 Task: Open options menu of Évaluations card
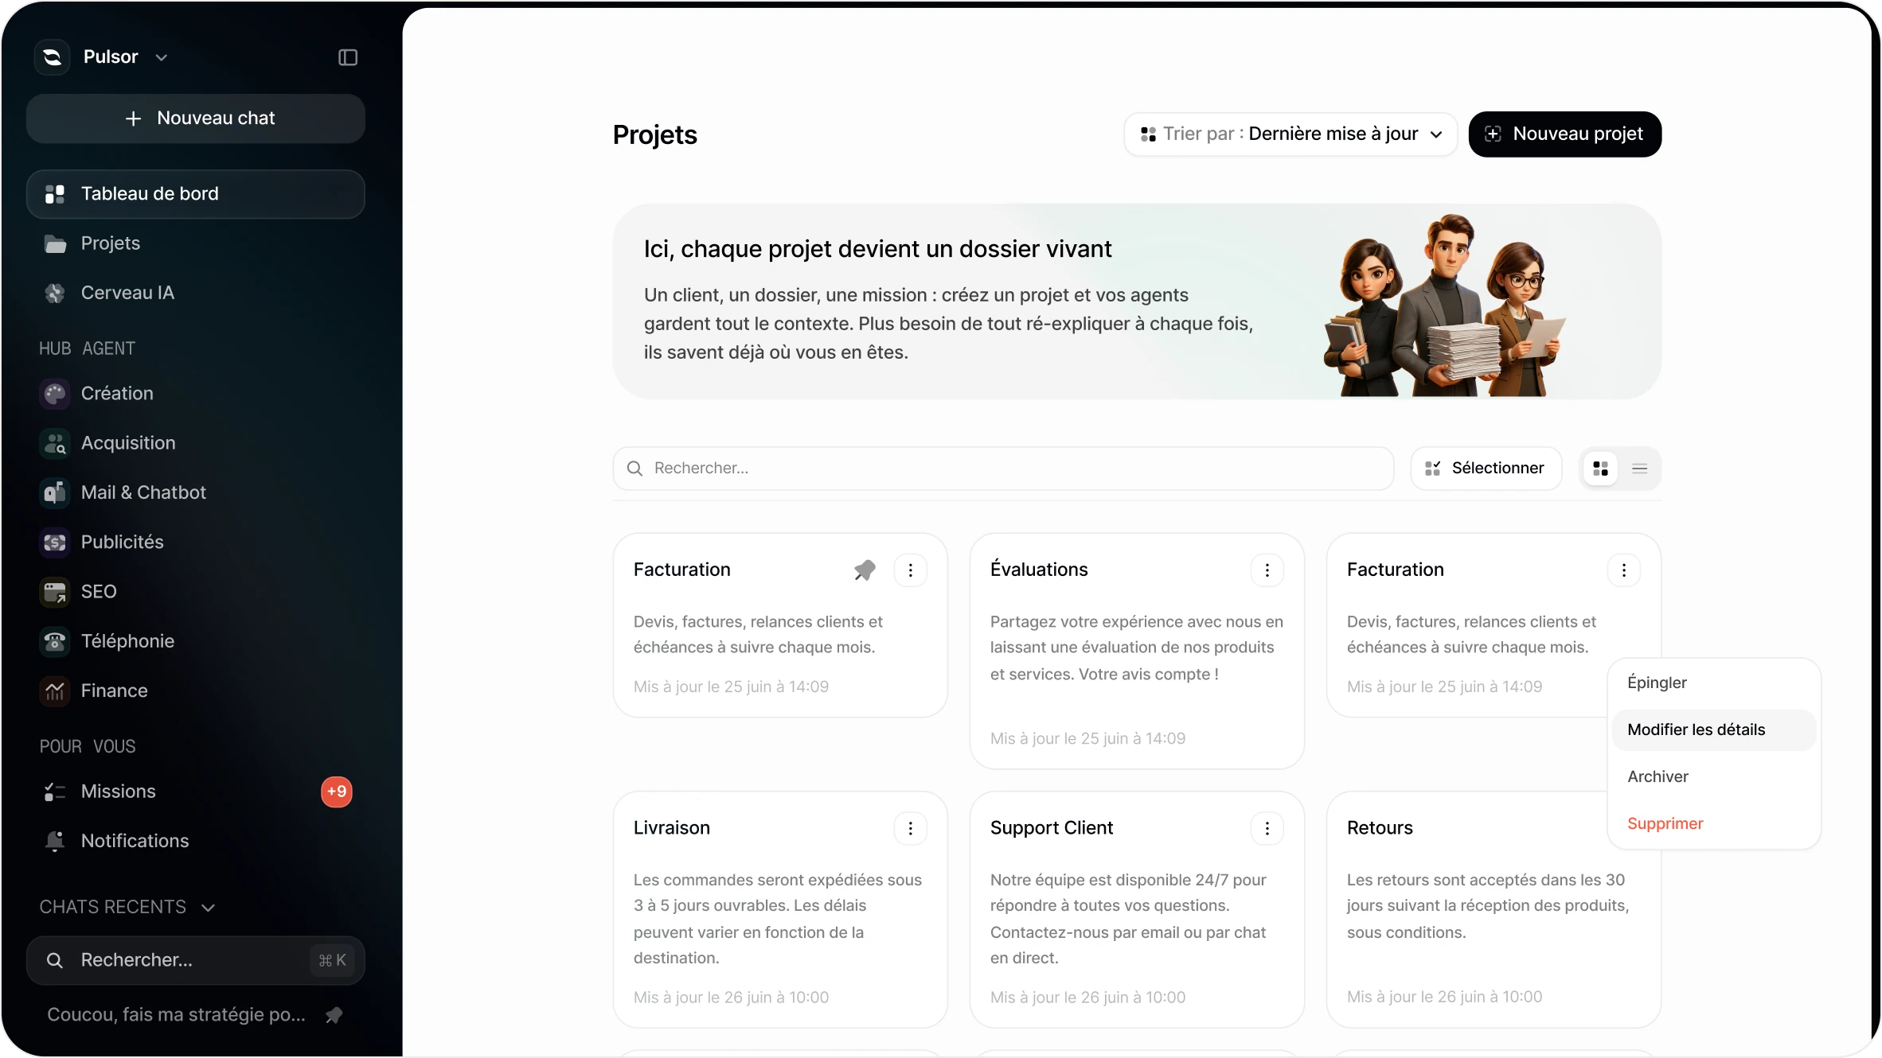pos(1267,570)
